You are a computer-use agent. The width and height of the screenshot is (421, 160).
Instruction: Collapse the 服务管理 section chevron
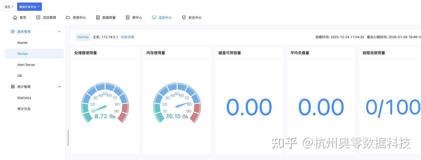tap(59, 31)
